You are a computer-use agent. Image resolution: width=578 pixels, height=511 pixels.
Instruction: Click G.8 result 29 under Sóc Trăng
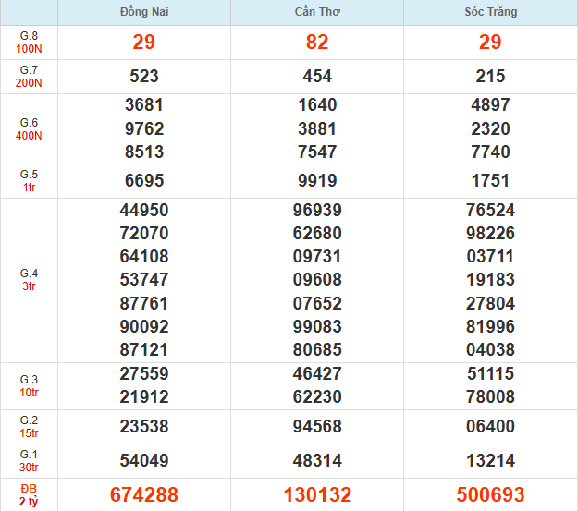[490, 42]
